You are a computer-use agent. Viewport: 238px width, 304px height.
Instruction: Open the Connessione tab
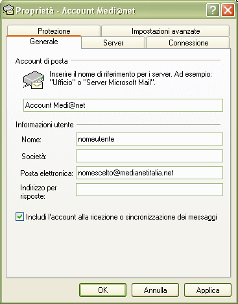coord(188,43)
